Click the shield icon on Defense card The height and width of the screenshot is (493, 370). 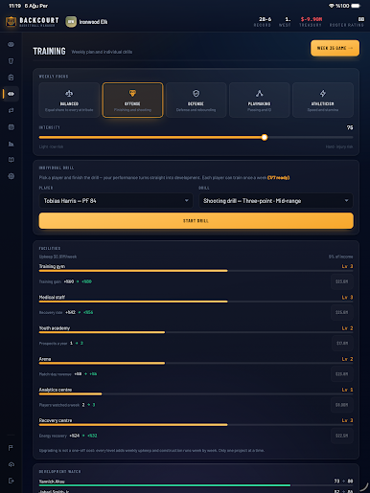(196, 93)
